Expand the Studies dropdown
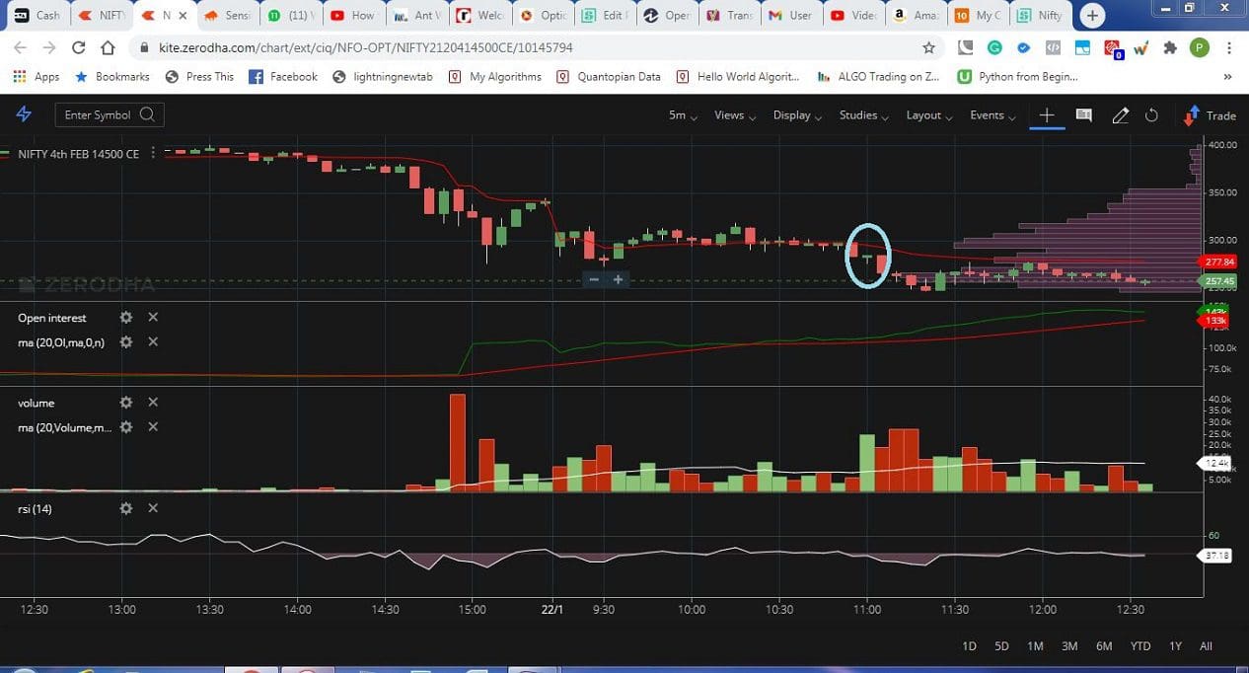The height and width of the screenshot is (673, 1249). pos(860,115)
